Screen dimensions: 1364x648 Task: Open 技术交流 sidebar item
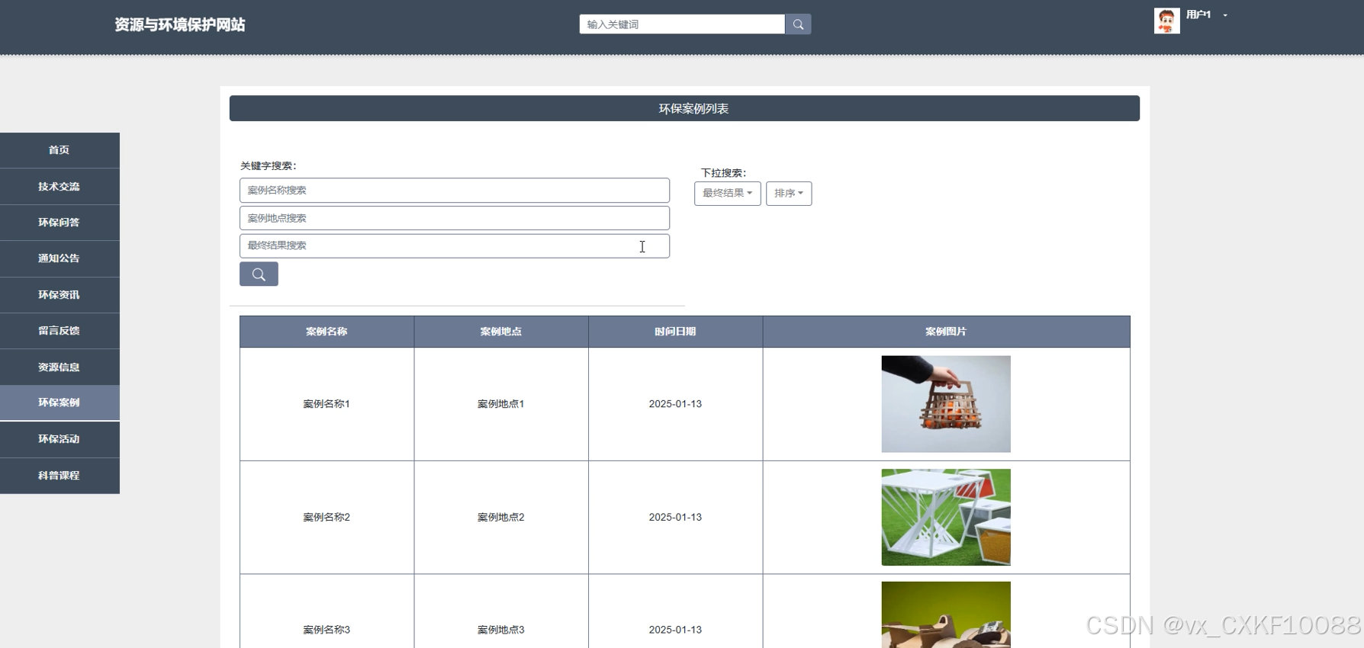tap(60, 187)
